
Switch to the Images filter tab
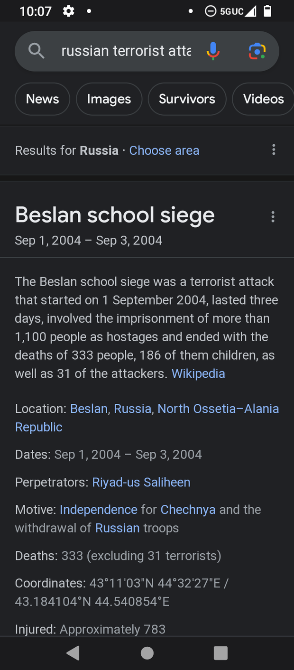pos(109,99)
